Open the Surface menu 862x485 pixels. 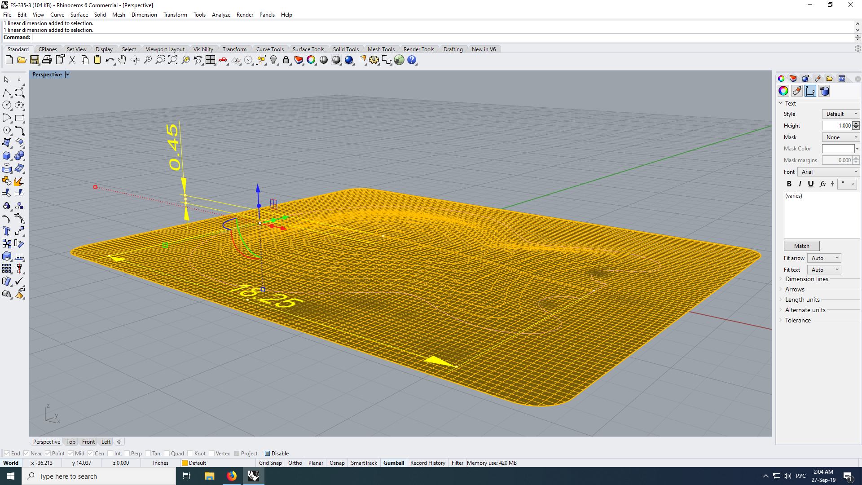click(x=79, y=15)
